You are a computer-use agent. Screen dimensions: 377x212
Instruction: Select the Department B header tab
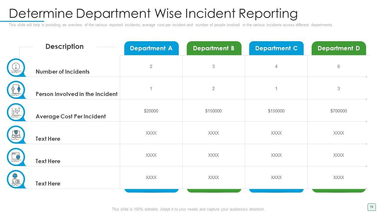214,48
